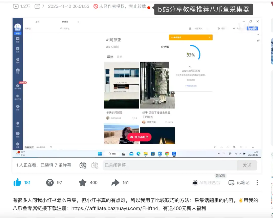Click 不再自动识别 link

point(191,86)
